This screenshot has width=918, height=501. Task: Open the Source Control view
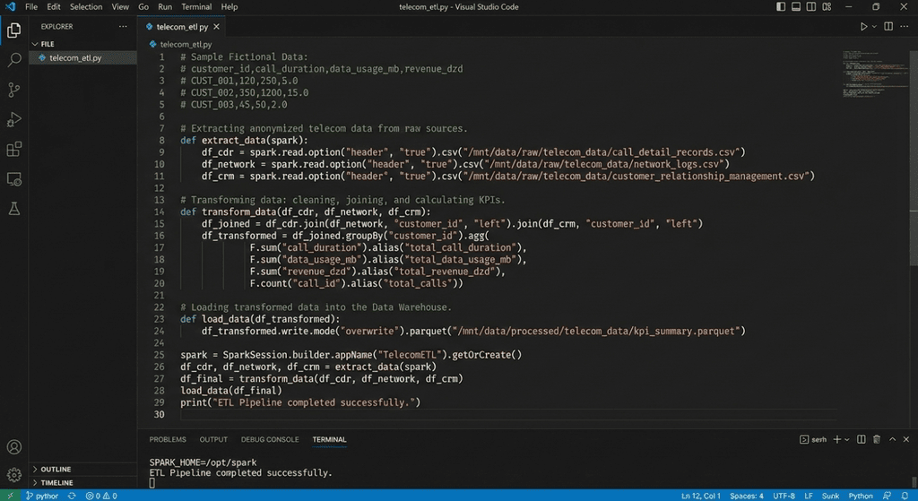[14, 90]
